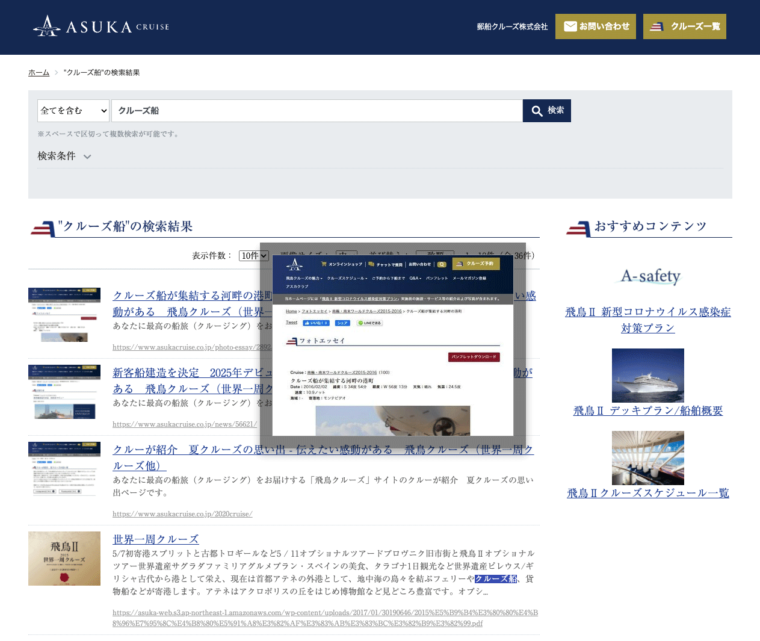Open 飛鳥II 新型コロナウイルス感染症対策プラン link

[648, 320]
